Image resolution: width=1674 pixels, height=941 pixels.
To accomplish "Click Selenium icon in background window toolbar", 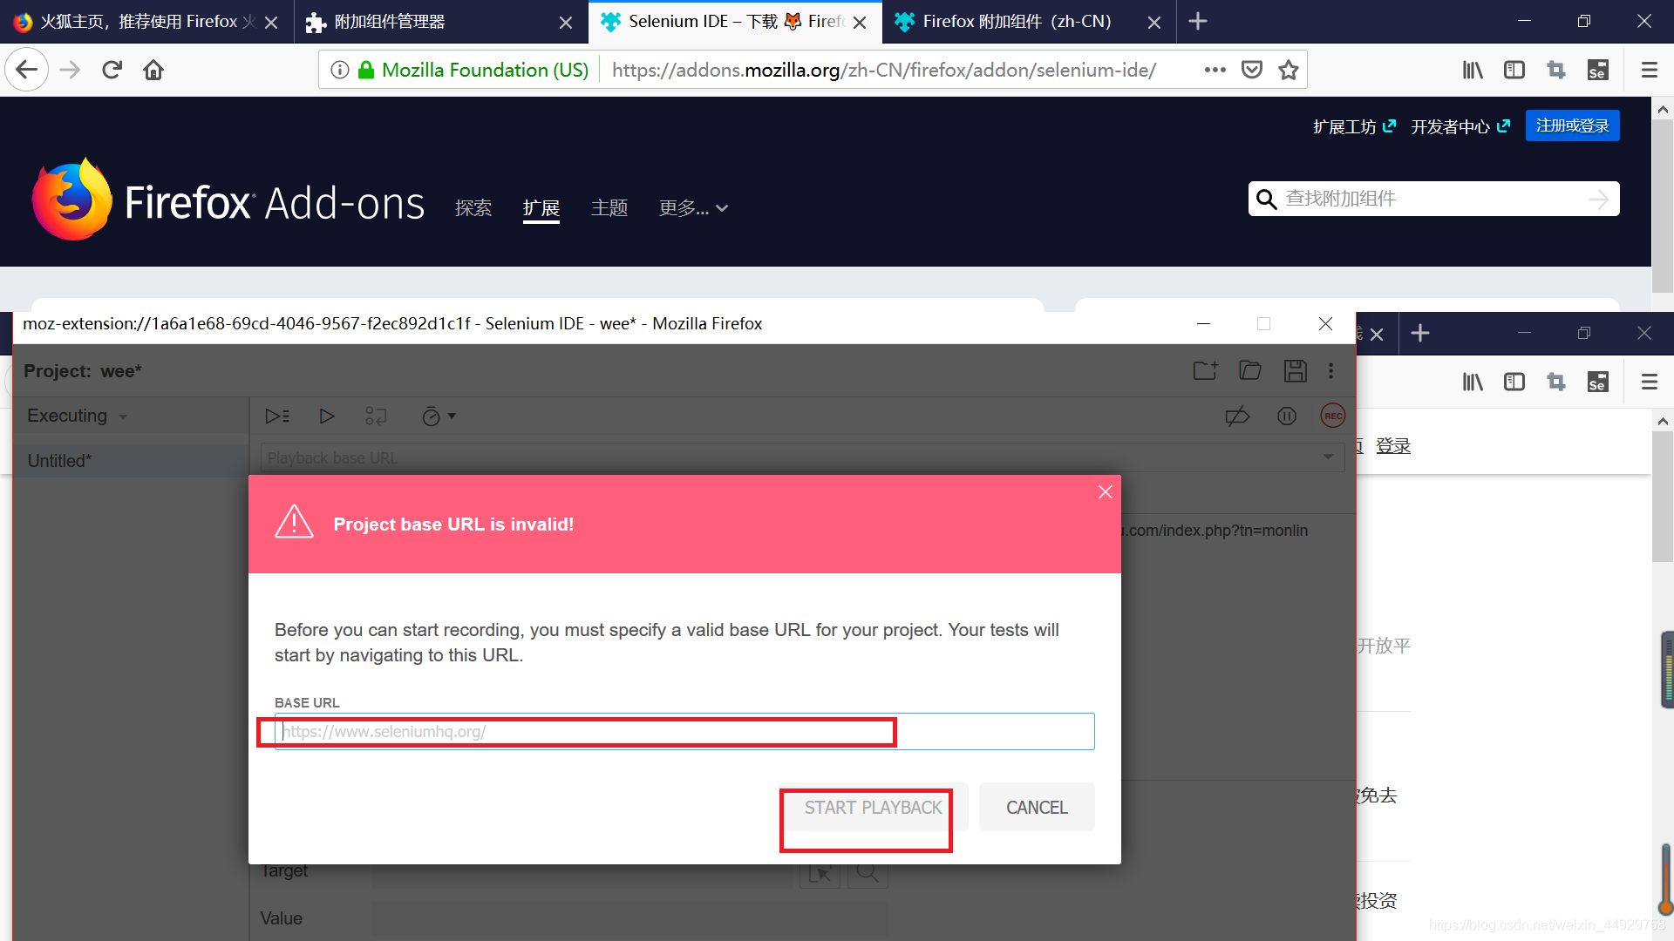I will pos(1597,382).
